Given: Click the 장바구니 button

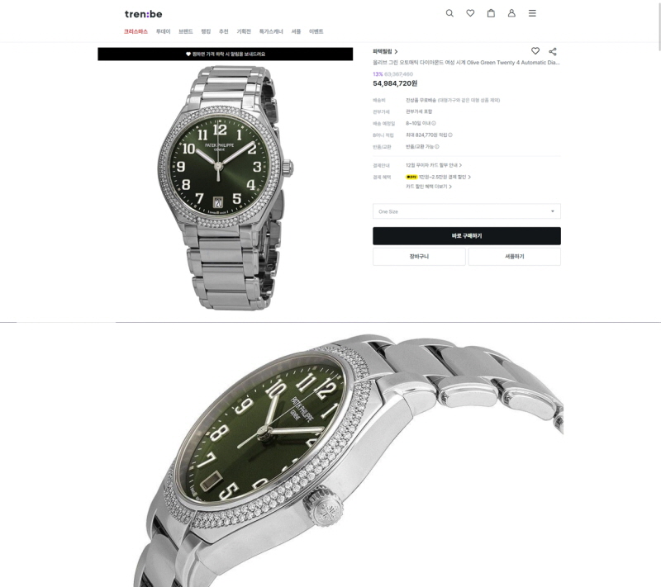Looking at the screenshot, I should tap(419, 257).
